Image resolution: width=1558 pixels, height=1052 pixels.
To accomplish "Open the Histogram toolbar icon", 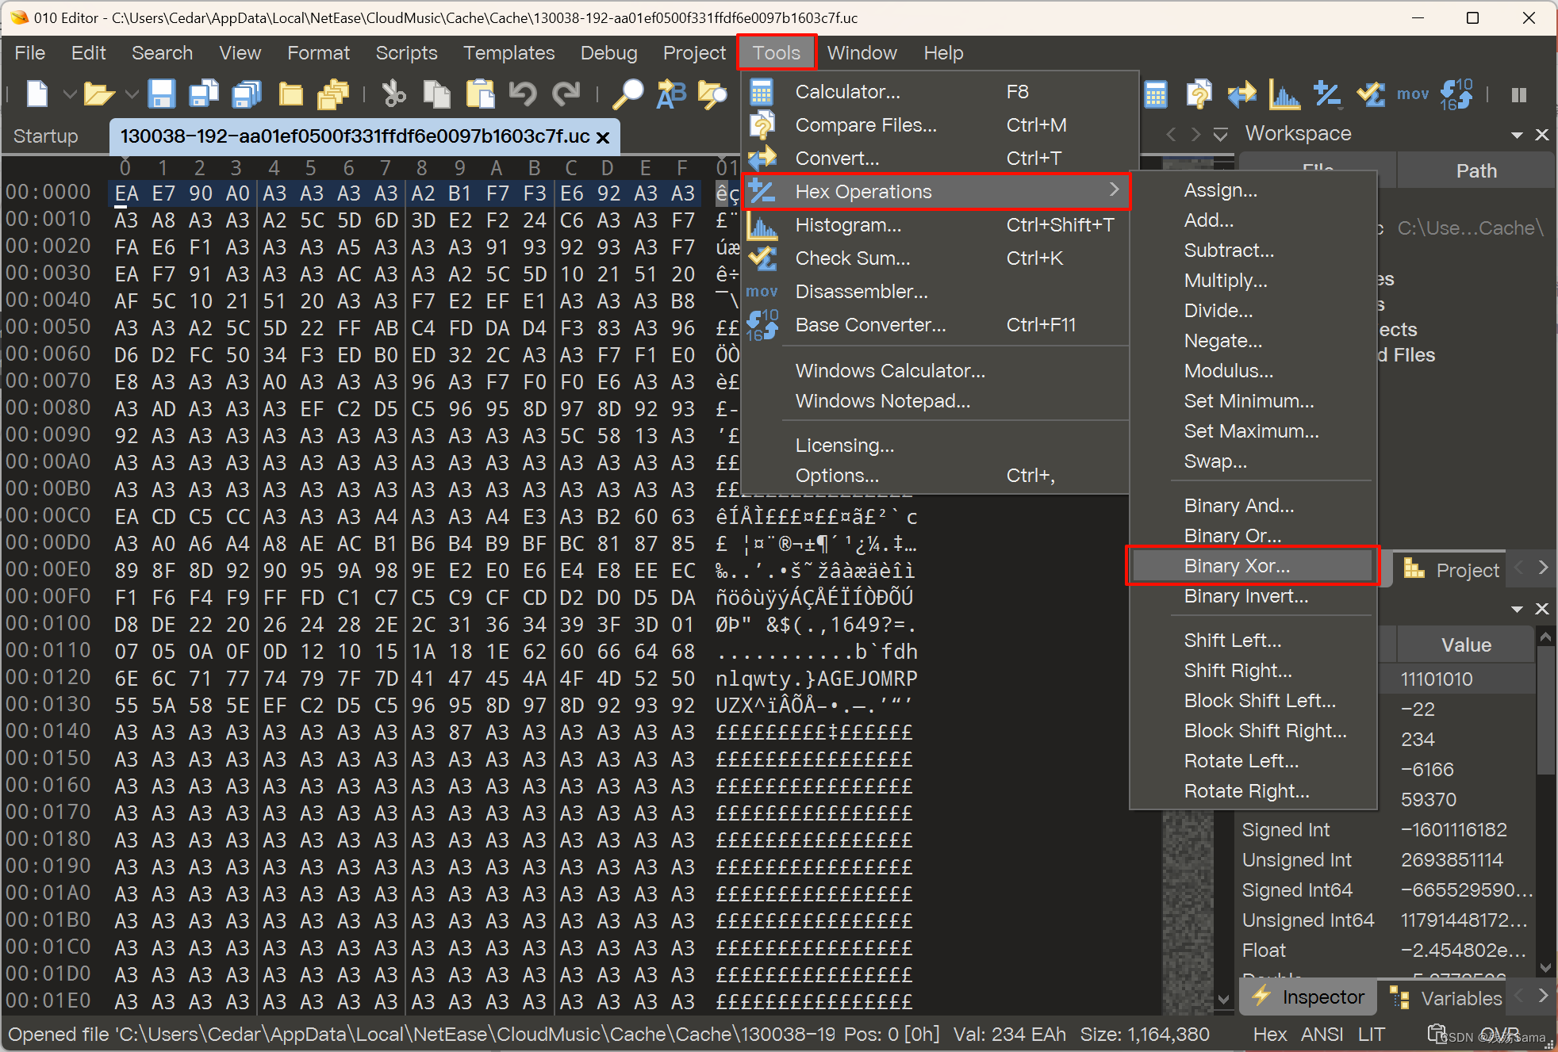I will pos(1284,94).
